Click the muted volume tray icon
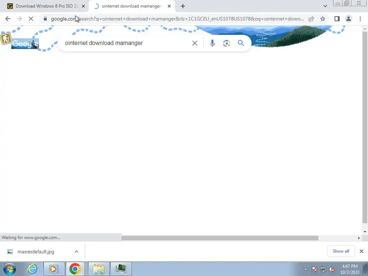The image size is (368, 276). (x=332, y=269)
